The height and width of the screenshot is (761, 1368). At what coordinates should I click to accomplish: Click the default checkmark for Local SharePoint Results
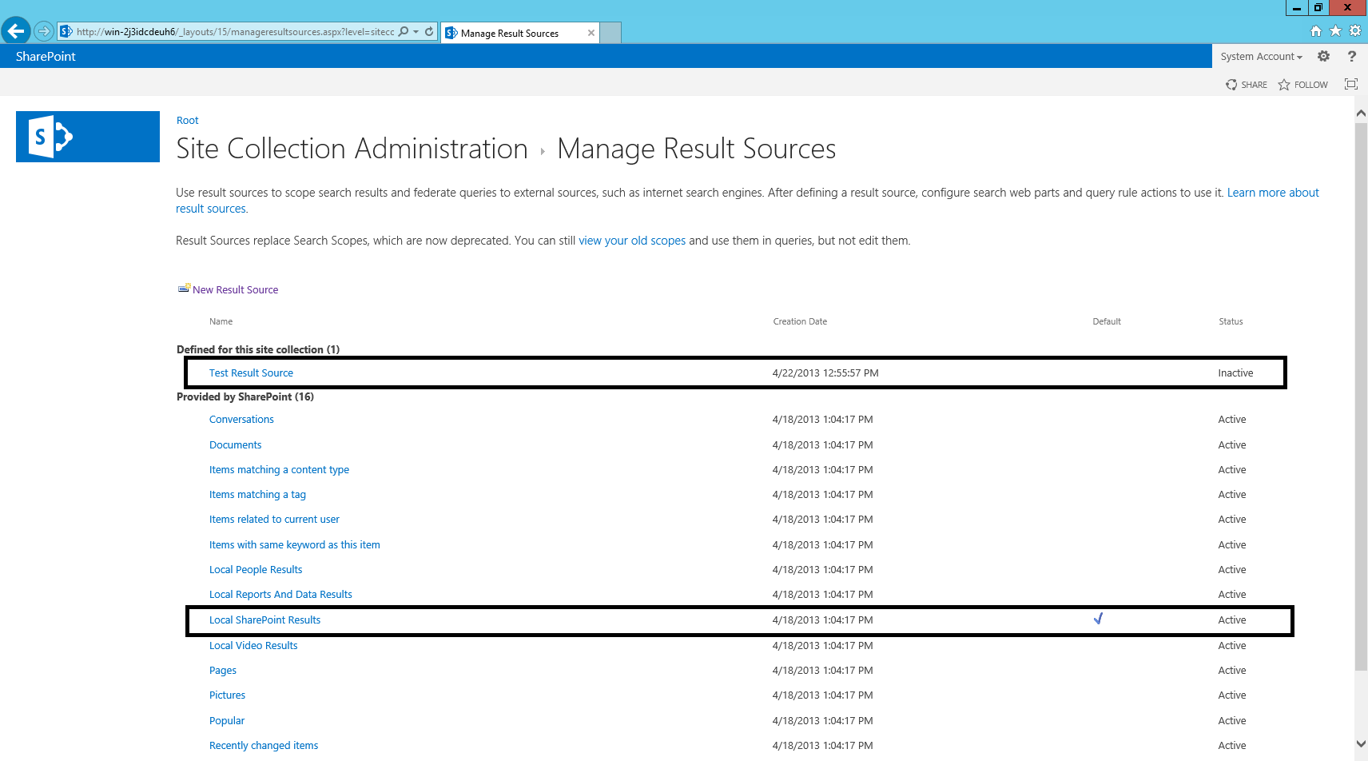pos(1098,619)
